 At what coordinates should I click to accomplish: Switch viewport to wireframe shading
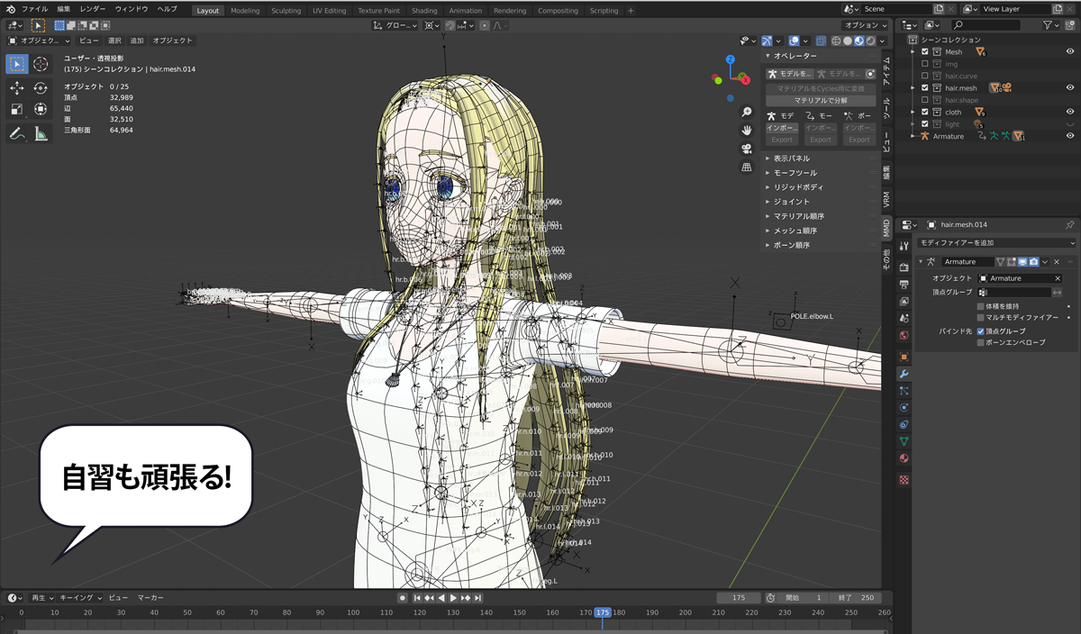[835, 41]
